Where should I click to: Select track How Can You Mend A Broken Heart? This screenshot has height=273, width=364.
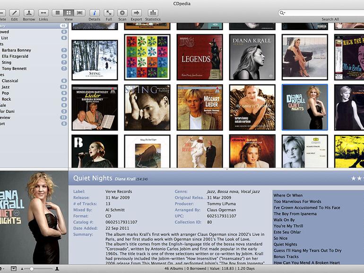(307, 263)
